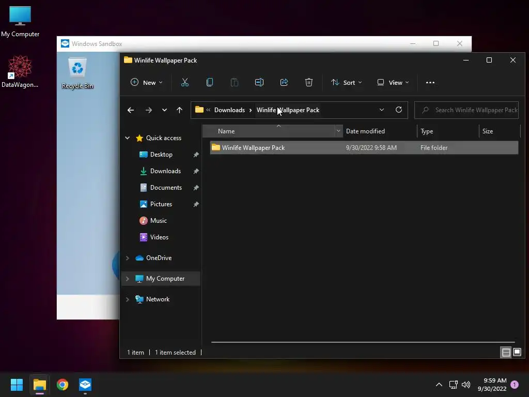Open recent locations dropdown chevron

164,110
